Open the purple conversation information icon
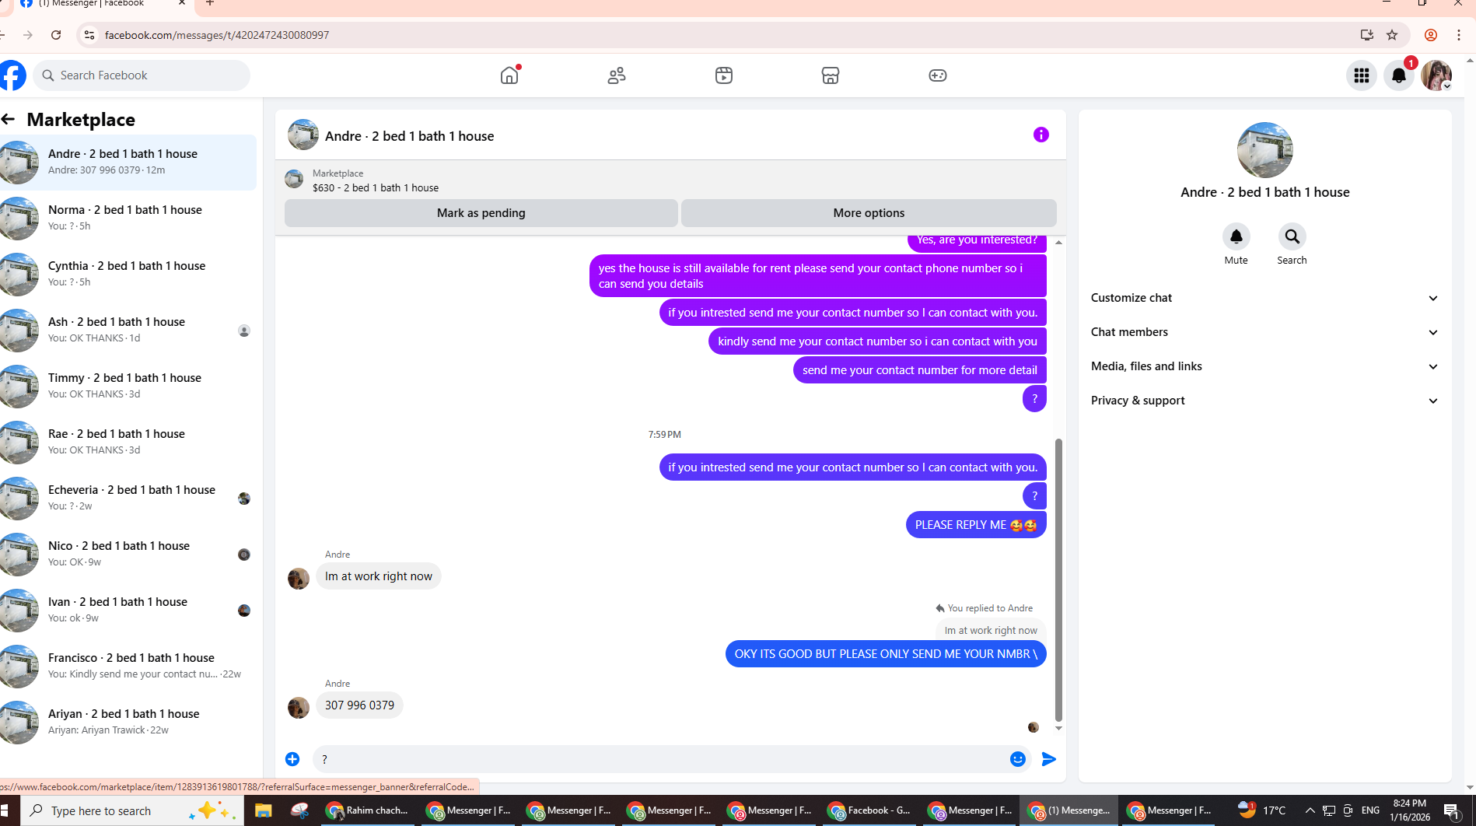The image size is (1476, 826). (1041, 135)
